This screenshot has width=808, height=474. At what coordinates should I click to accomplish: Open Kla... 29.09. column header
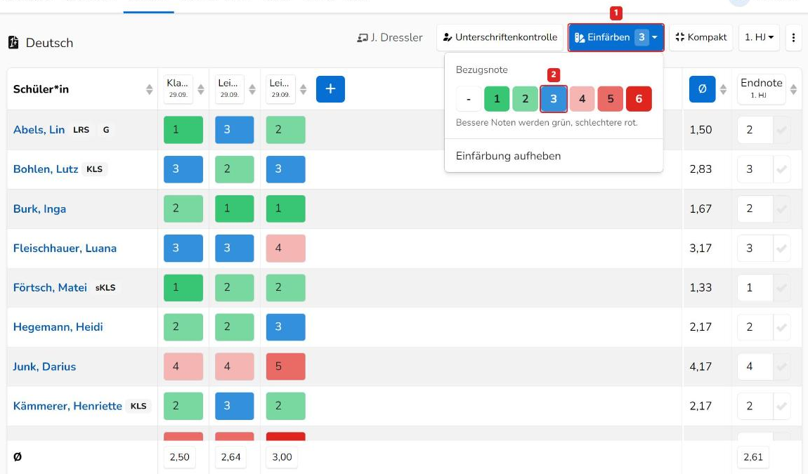(178, 88)
